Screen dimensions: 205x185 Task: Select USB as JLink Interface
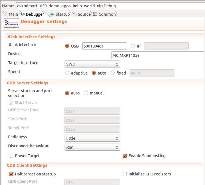click(x=67, y=46)
